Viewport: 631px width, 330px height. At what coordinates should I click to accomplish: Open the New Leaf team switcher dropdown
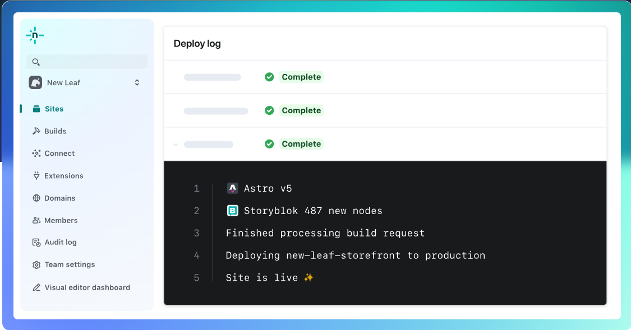137,82
